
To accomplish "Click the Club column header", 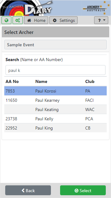I will click(x=90, y=81).
